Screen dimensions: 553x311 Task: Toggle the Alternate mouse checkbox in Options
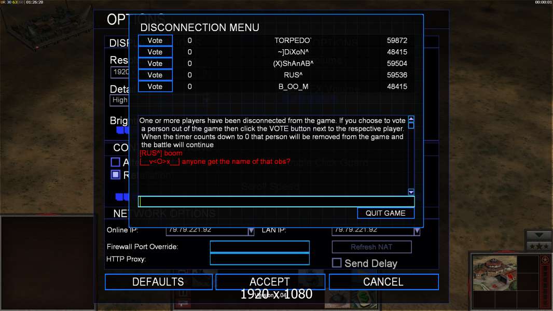pyautogui.click(x=115, y=162)
